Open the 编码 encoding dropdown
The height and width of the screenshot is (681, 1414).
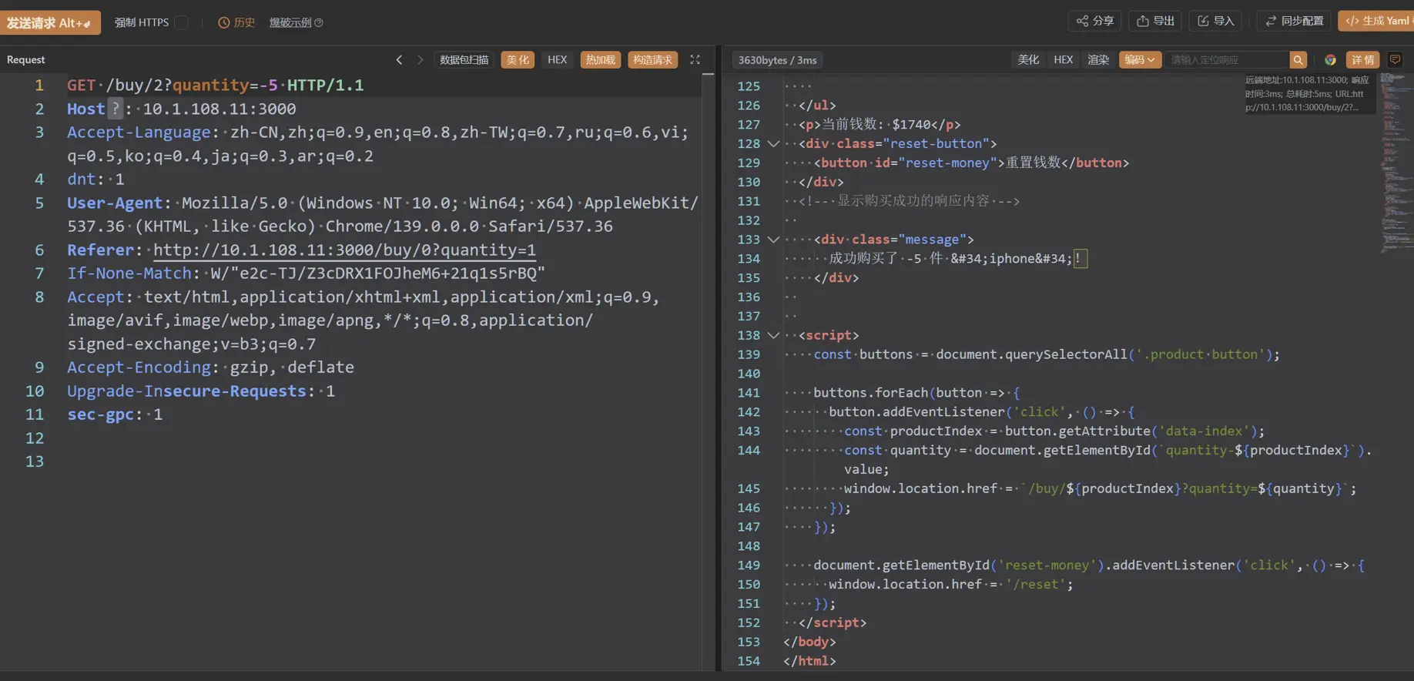pyautogui.click(x=1139, y=59)
